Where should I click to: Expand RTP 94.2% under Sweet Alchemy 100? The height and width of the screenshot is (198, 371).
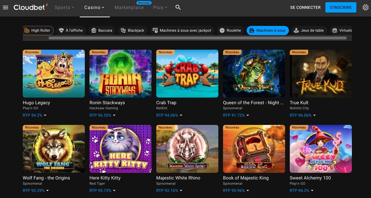tap(301, 191)
